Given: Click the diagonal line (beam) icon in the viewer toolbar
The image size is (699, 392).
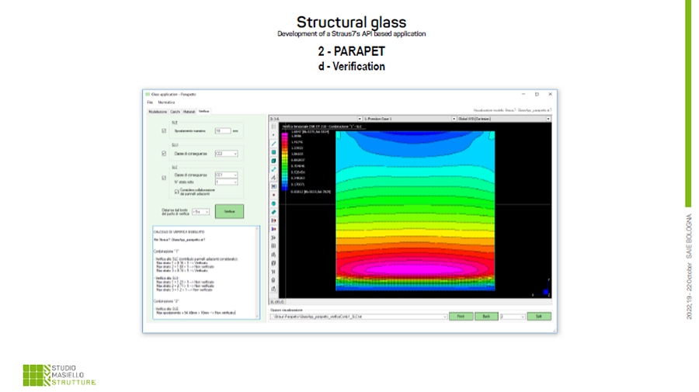Looking at the screenshot, I should coord(273,143).
